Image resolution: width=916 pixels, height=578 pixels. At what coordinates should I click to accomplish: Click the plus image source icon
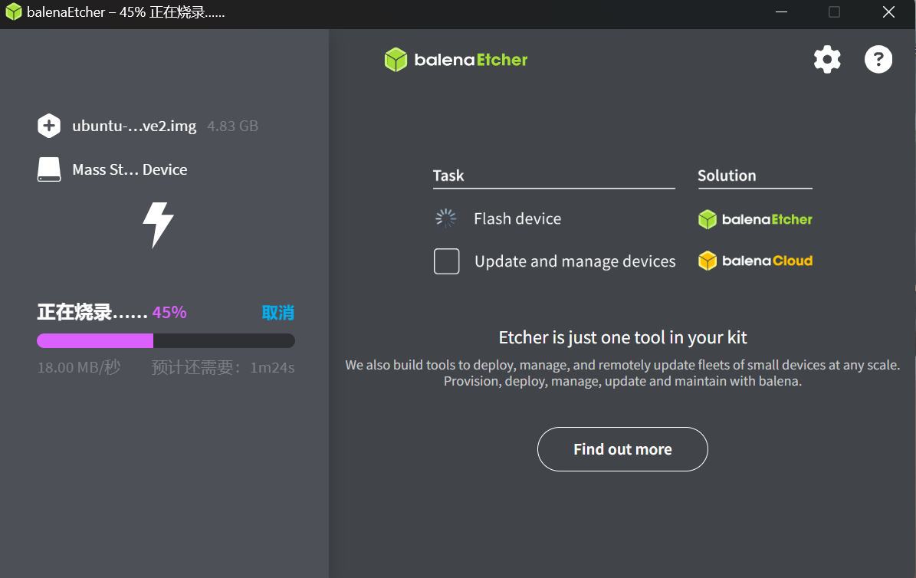point(49,126)
